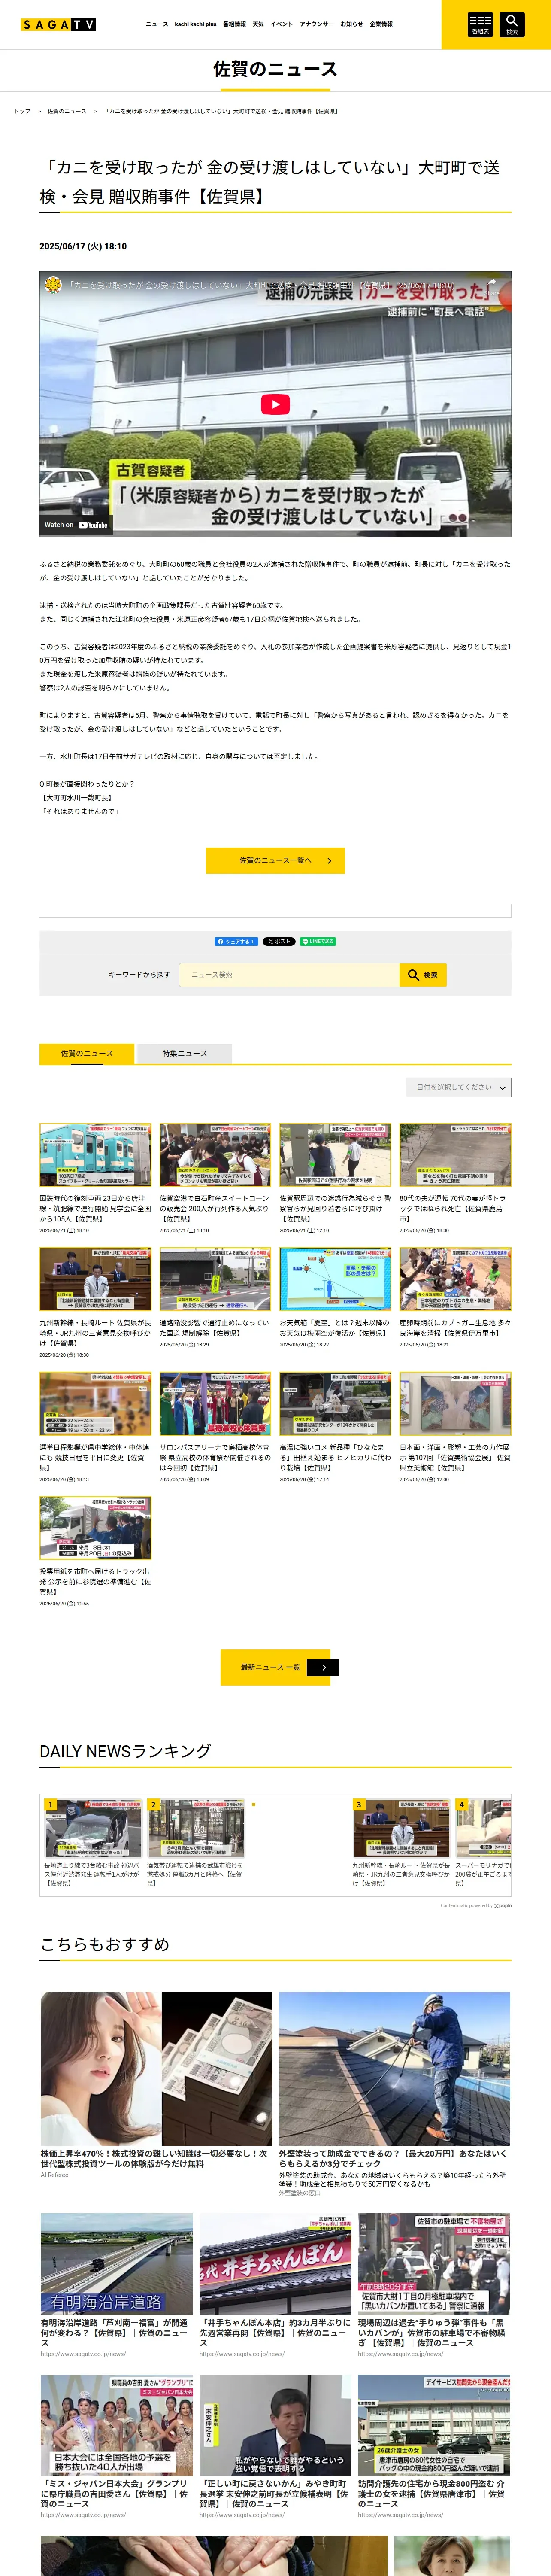This screenshot has height=2576, width=551.
Task: Switch to the 佐賀のニュース tab
Action: (x=87, y=1053)
